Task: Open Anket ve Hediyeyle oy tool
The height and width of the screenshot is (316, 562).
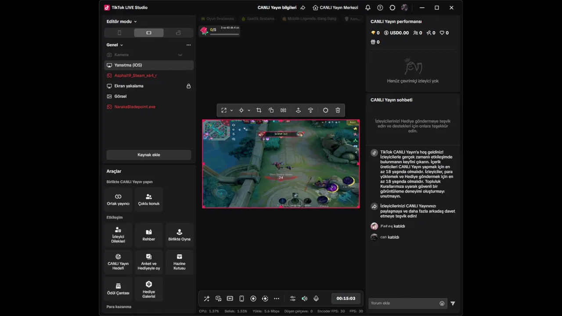Action: click(149, 262)
